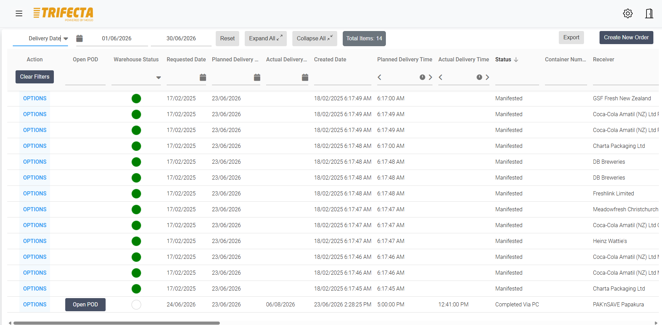
Task: Click next arrow in Planned Delivery Time filter
Action: (x=430, y=77)
